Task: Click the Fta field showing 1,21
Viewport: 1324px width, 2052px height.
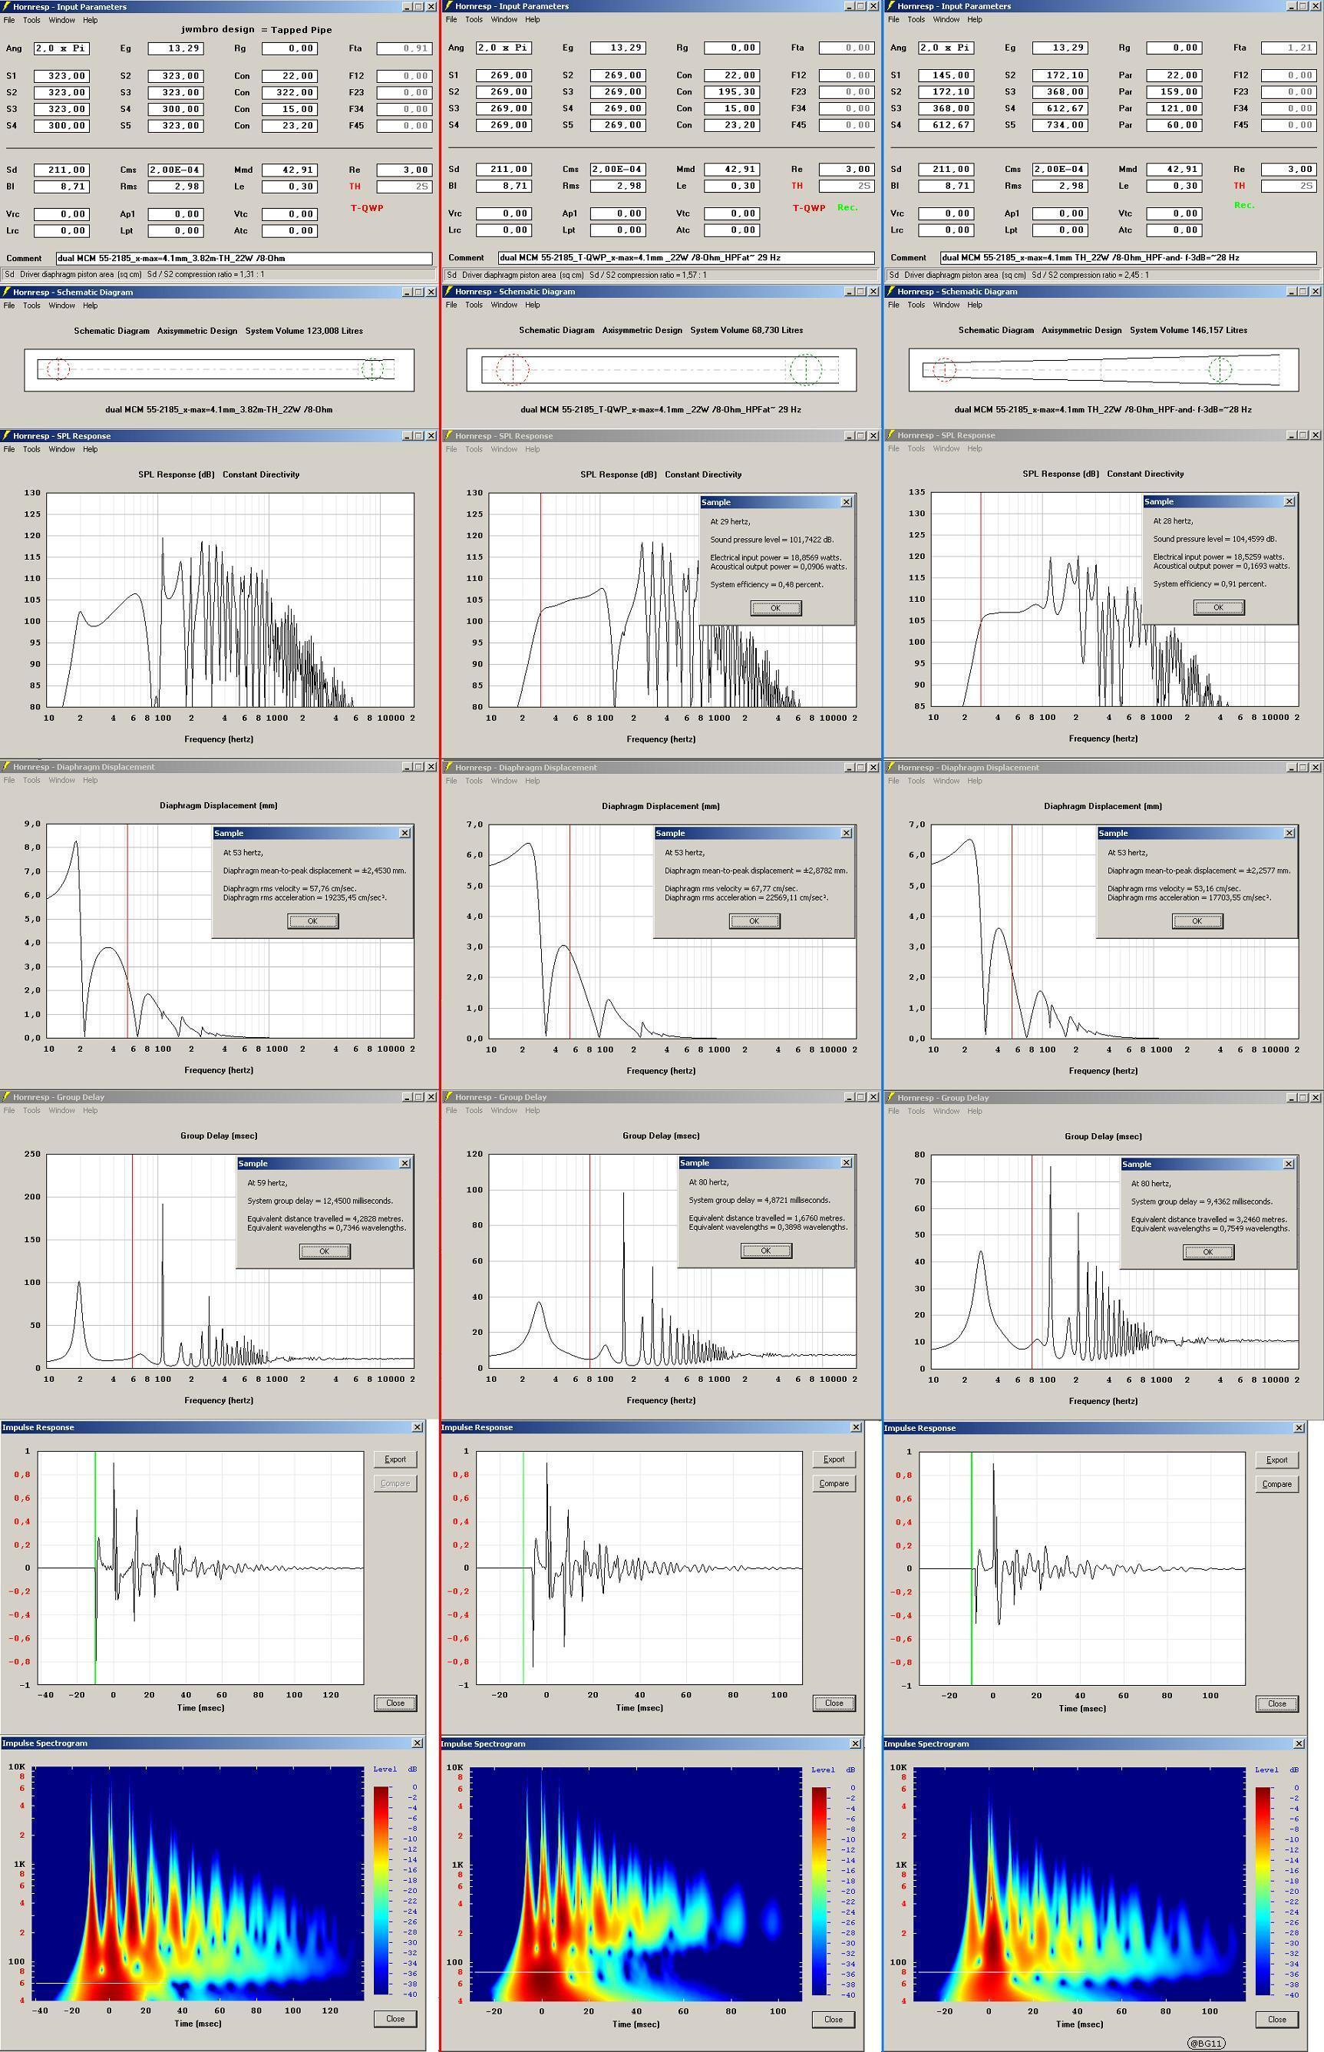Action: (1289, 48)
